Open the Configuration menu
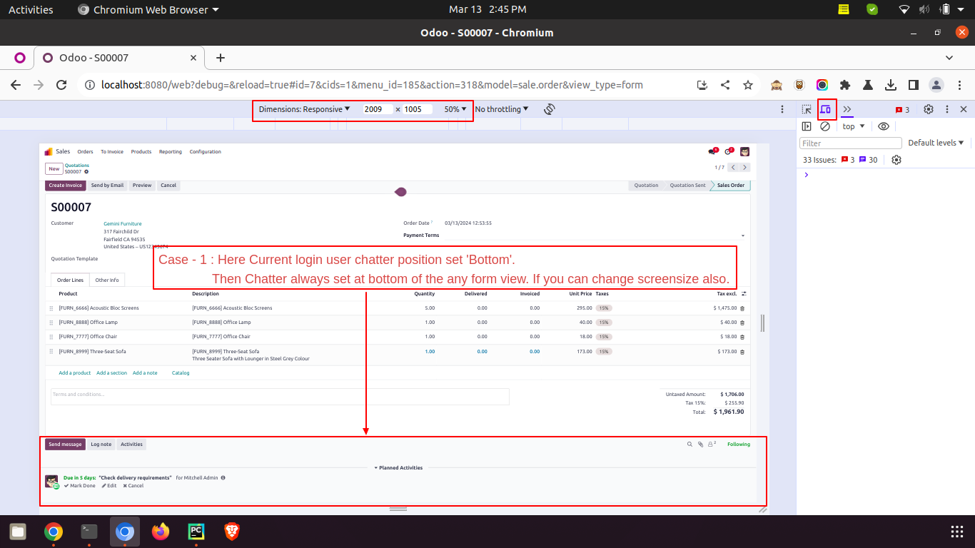The image size is (975, 548). (206, 152)
